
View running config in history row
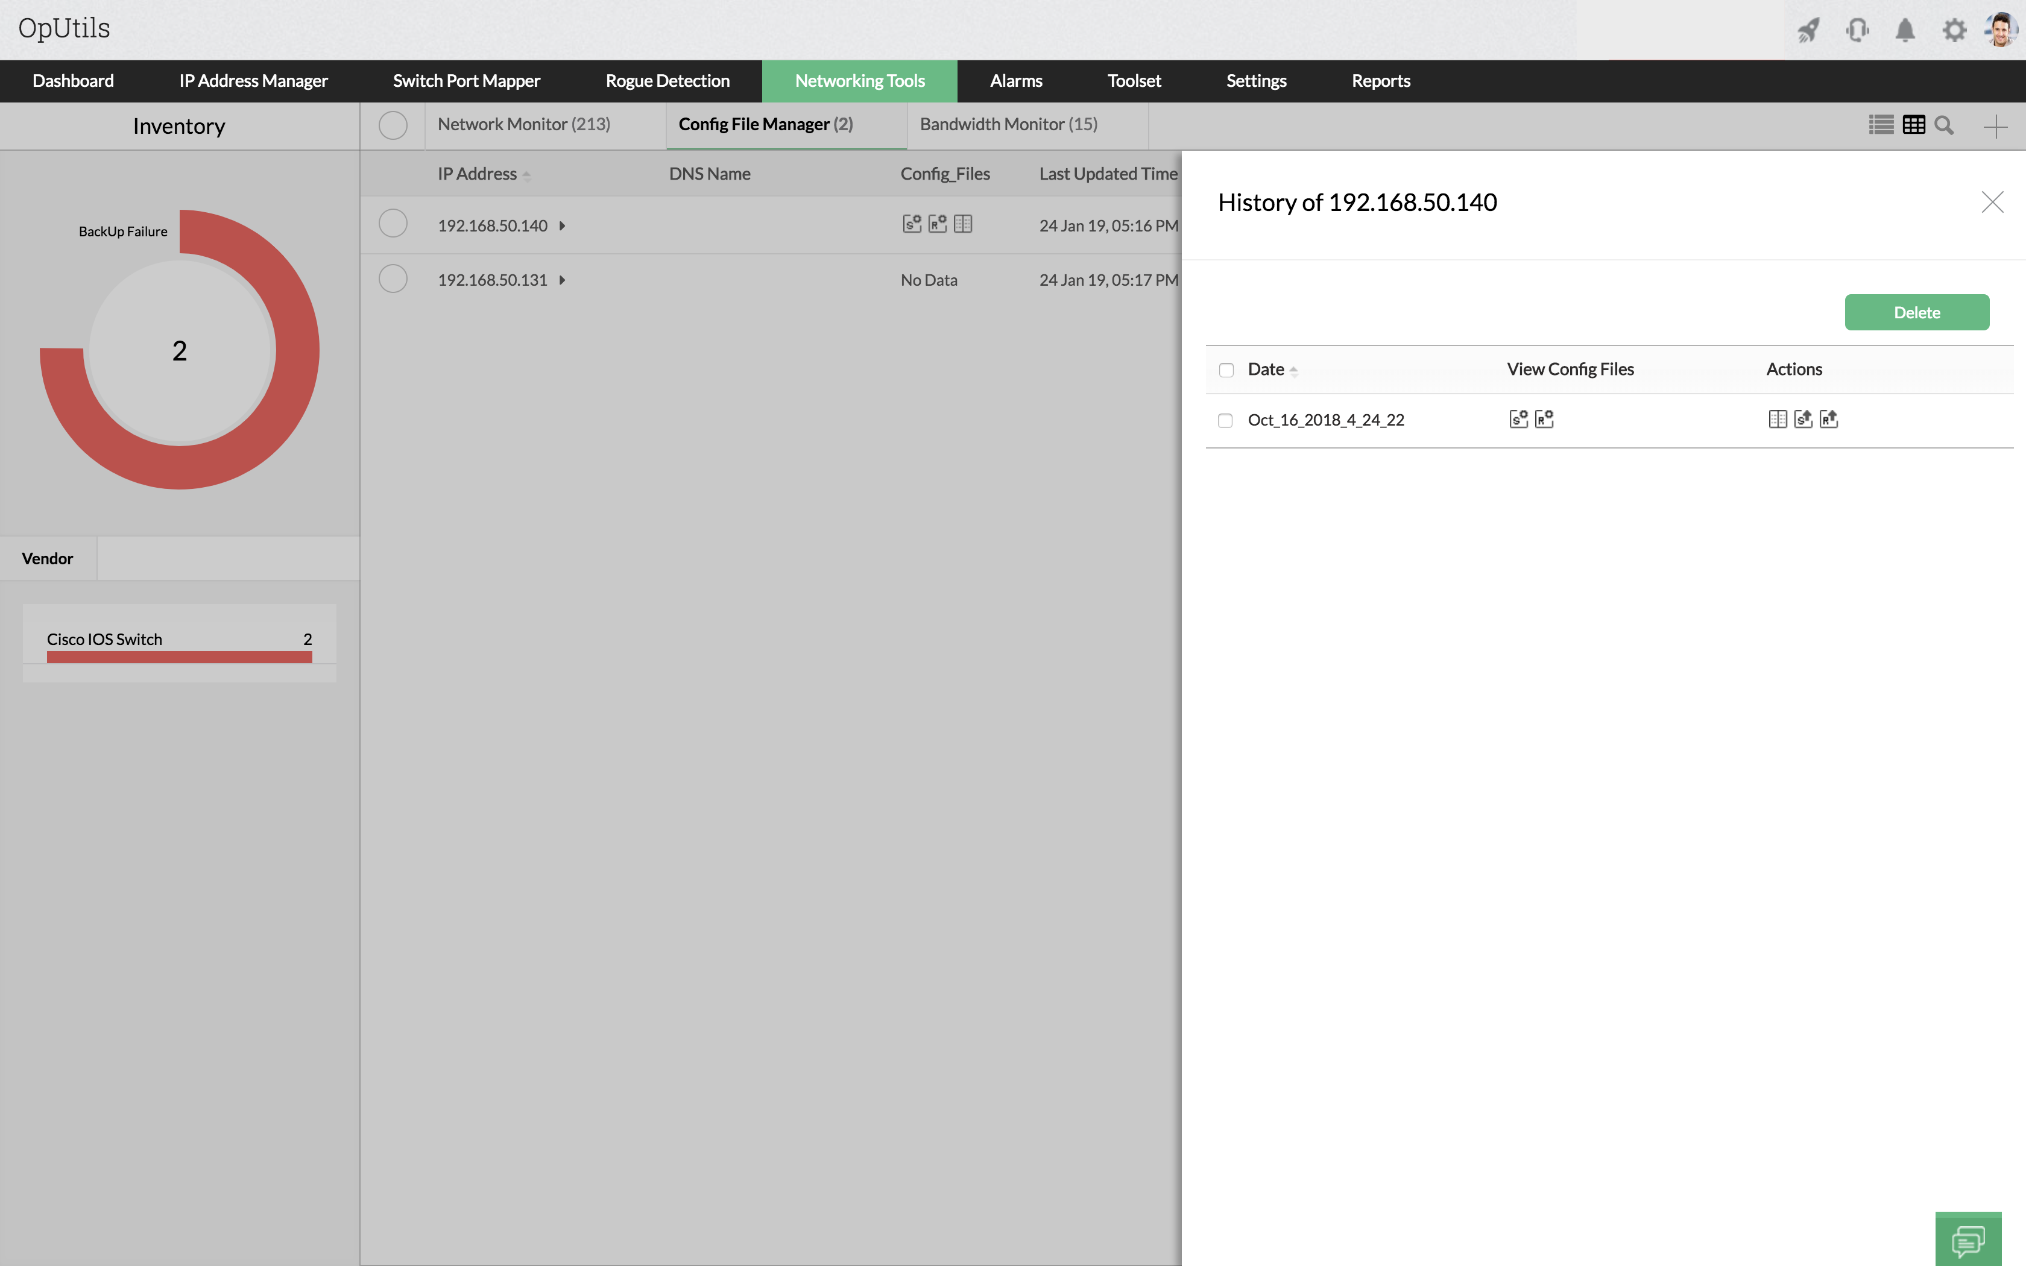pyautogui.click(x=1544, y=418)
